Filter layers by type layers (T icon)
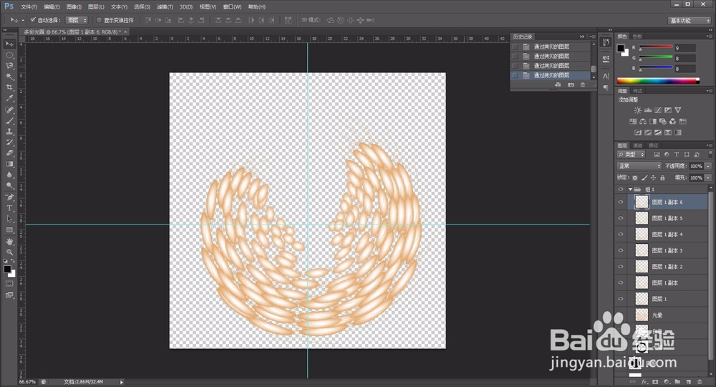 pos(677,155)
